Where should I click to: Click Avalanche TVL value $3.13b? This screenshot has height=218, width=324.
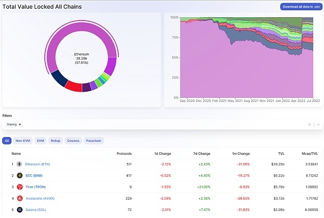(279, 199)
